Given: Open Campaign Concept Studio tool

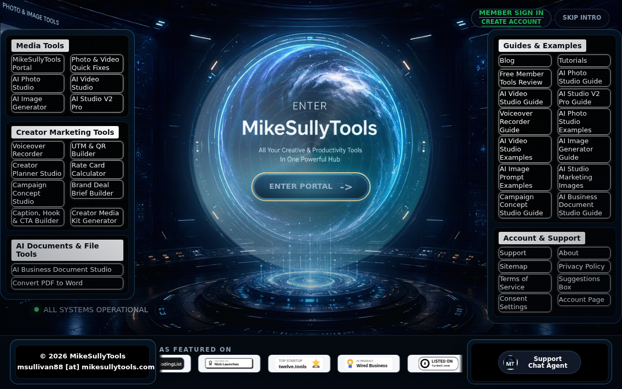Looking at the screenshot, I should [x=38, y=193].
